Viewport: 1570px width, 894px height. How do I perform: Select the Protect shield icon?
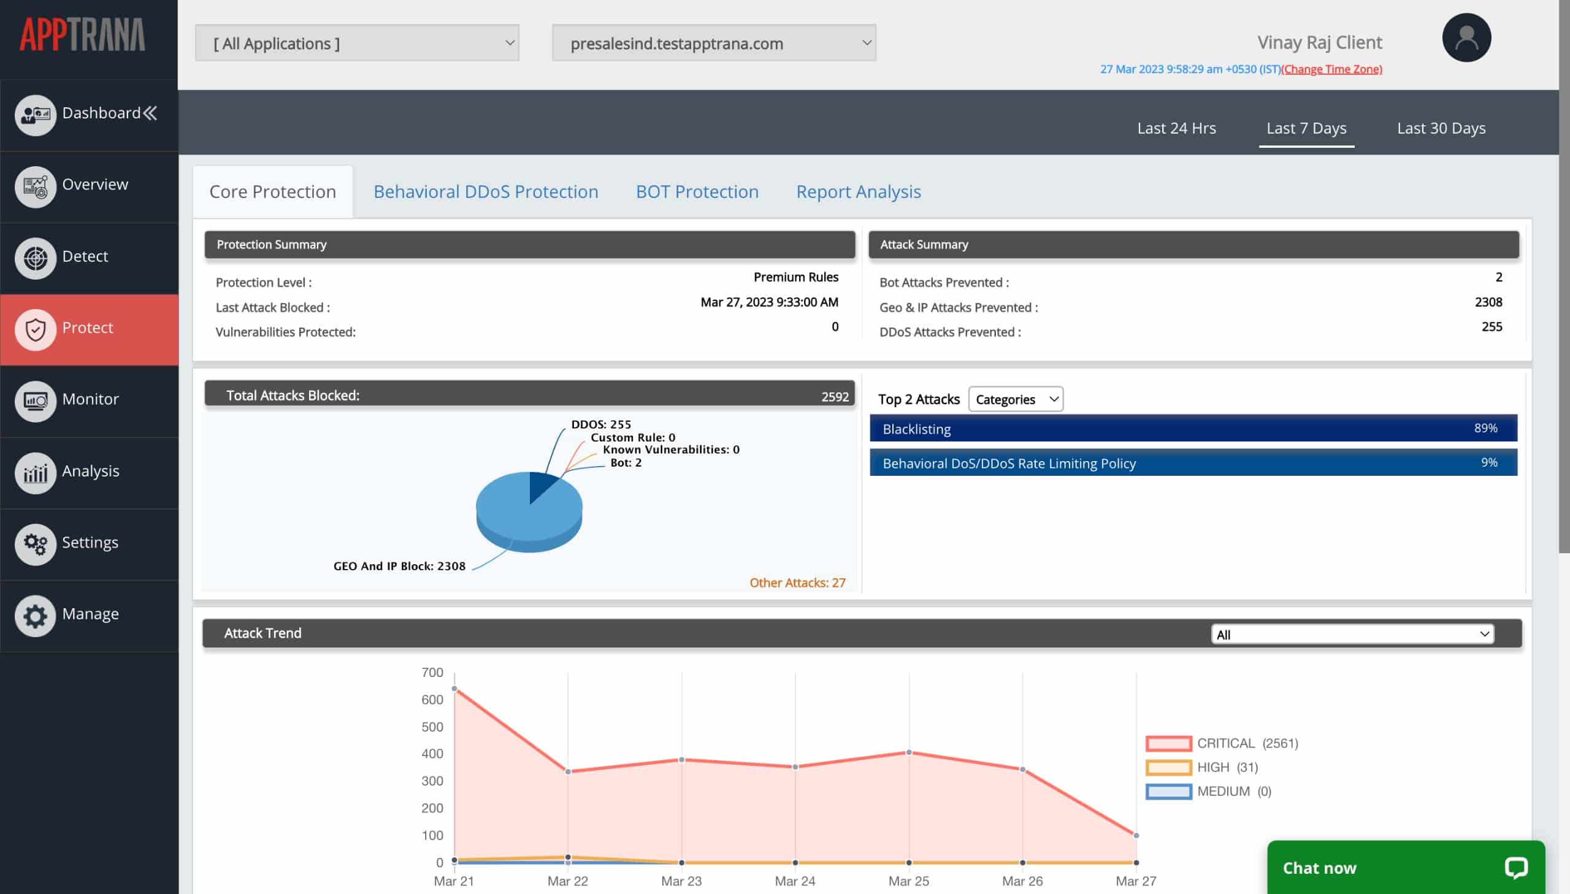point(35,330)
